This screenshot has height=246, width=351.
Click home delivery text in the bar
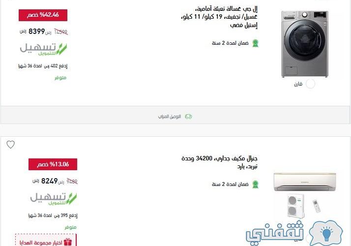(x=170, y=117)
